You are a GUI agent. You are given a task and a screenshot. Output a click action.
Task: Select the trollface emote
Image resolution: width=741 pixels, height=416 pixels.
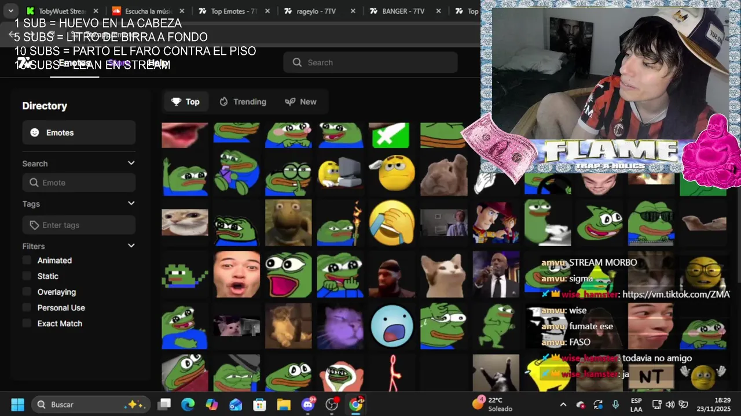coord(547,326)
